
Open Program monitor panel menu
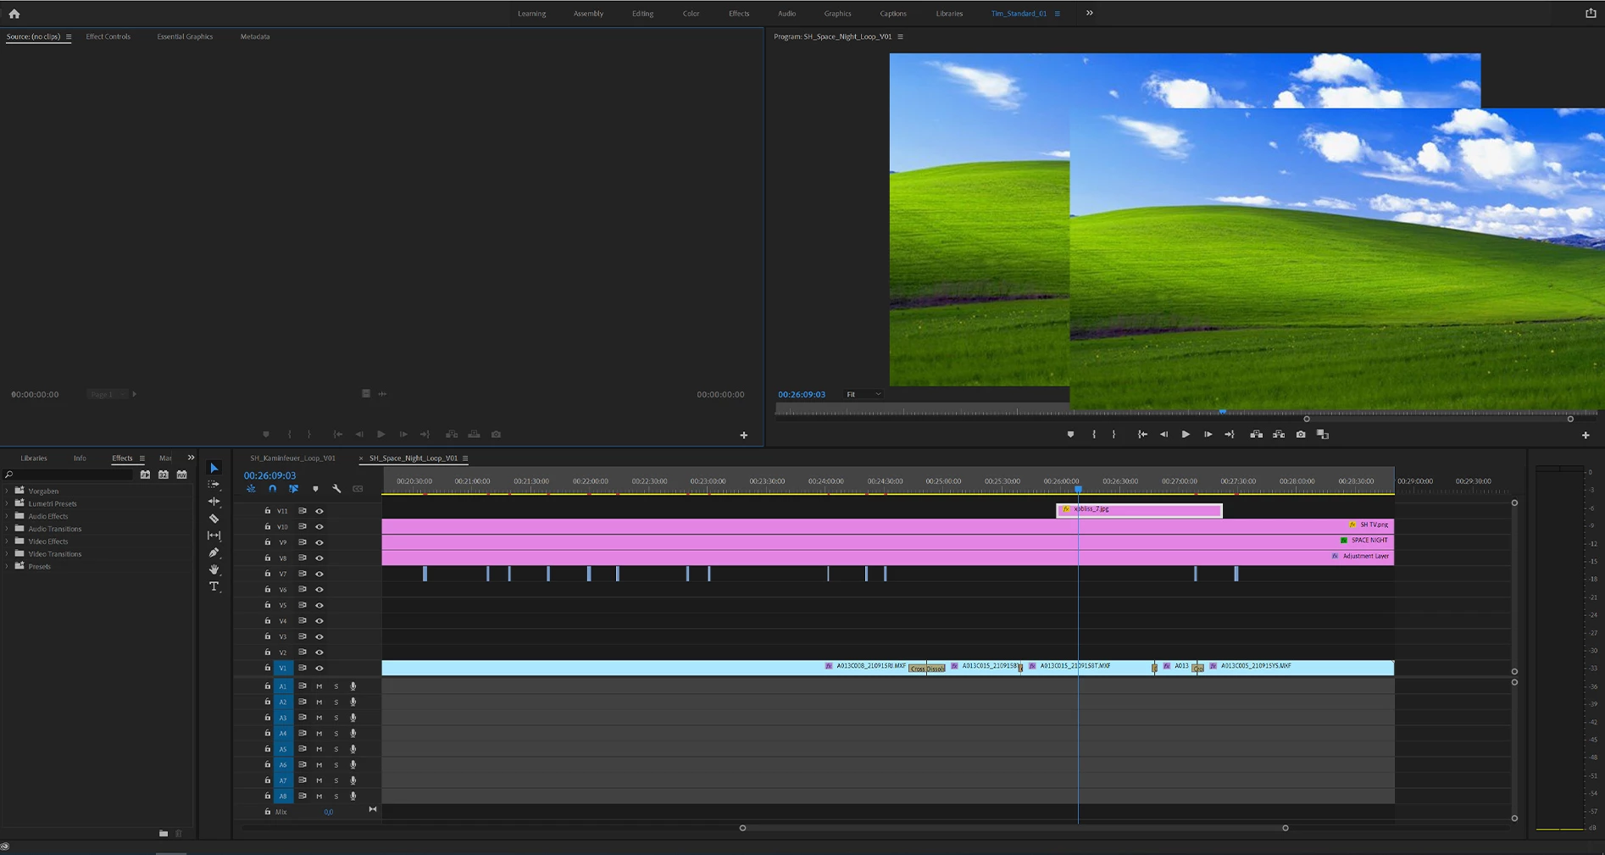click(x=900, y=37)
